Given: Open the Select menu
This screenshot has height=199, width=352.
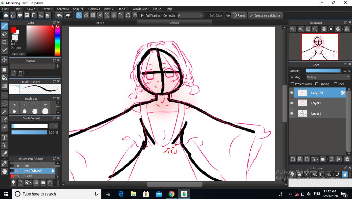Looking at the screenshot, I should tap(63, 9).
